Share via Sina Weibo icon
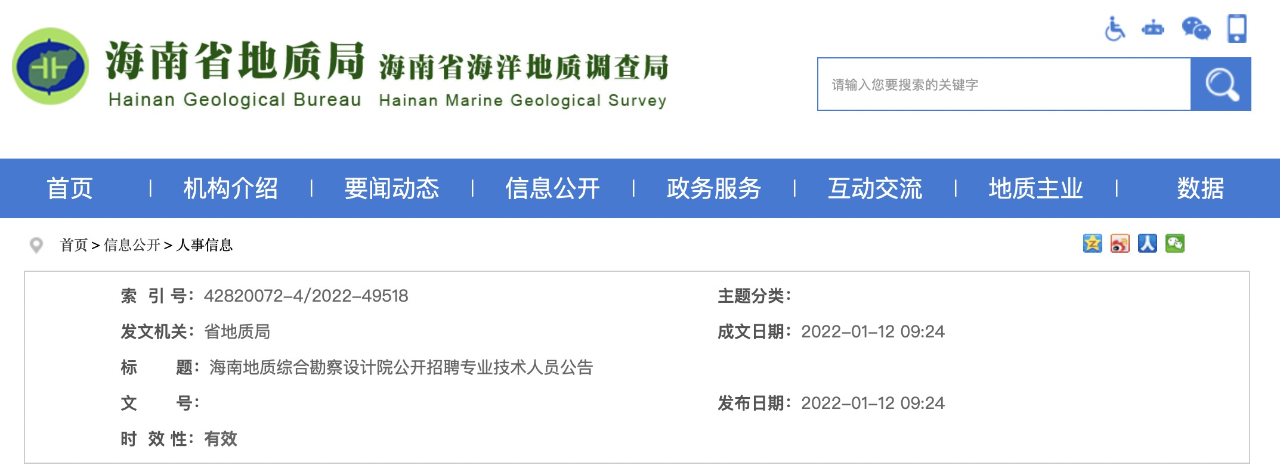 (x=1120, y=243)
